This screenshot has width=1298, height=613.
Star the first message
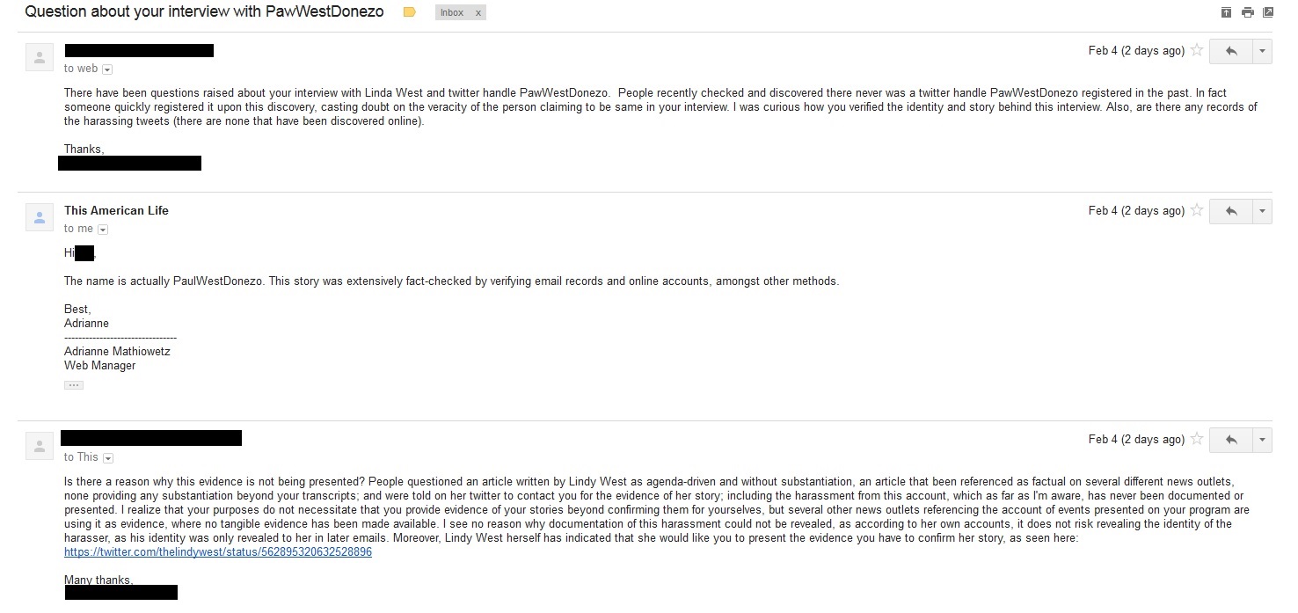click(x=1196, y=51)
